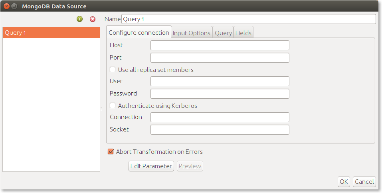Uncheck Abort Transformation on Errors
382x193 pixels.
pyautogui.click(x=111, y=151)
